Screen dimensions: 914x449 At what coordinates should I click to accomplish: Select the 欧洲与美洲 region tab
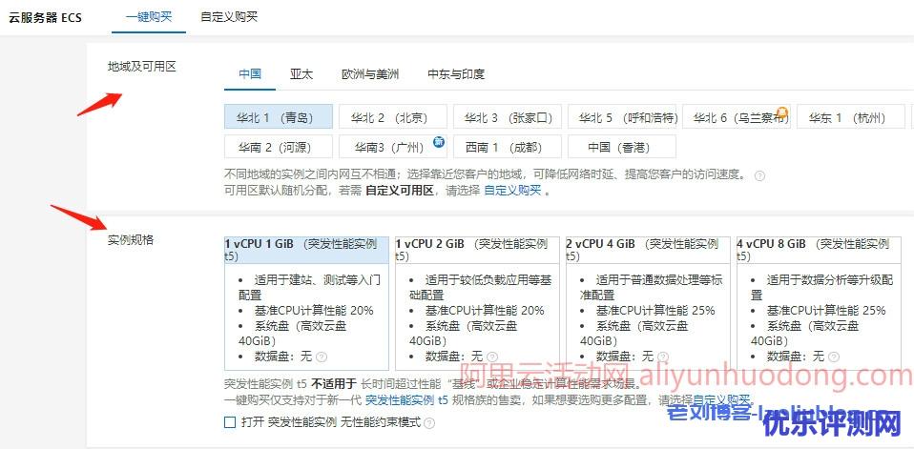[370, 74]
